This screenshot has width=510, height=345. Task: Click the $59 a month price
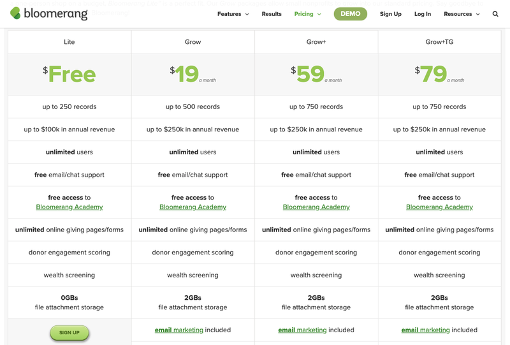coord(316,74)
